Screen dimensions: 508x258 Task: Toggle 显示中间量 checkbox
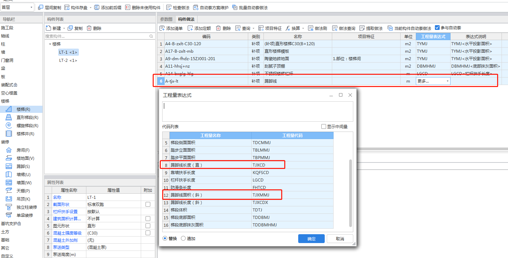pyautogui.click(x=324, y=126)
